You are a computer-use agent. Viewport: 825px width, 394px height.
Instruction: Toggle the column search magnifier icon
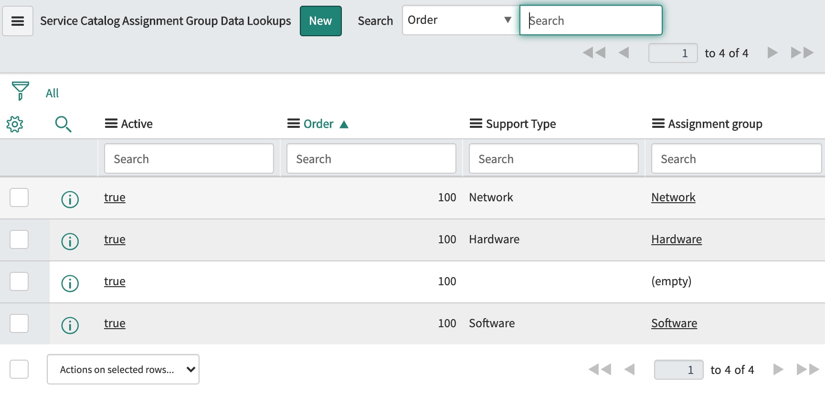(63, 124)
